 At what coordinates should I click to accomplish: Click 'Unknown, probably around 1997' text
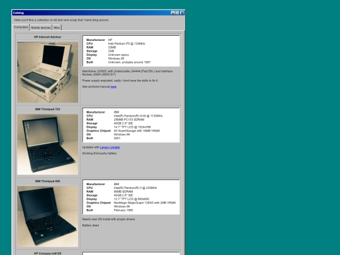point(129,62)
